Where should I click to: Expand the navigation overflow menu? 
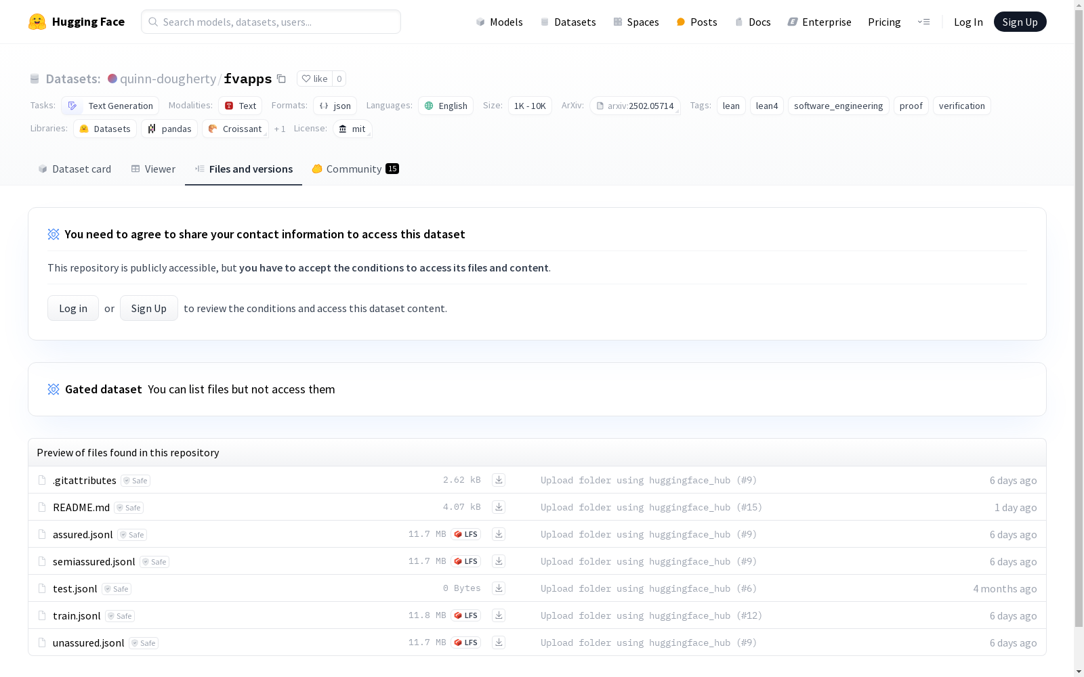click(923, 22)
